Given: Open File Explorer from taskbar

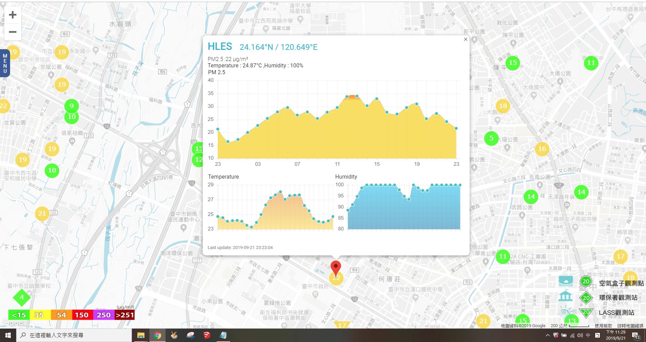Looking at the screenshot, I should pos(141,335).
